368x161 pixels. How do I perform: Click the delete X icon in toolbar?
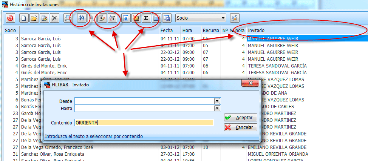54,18
